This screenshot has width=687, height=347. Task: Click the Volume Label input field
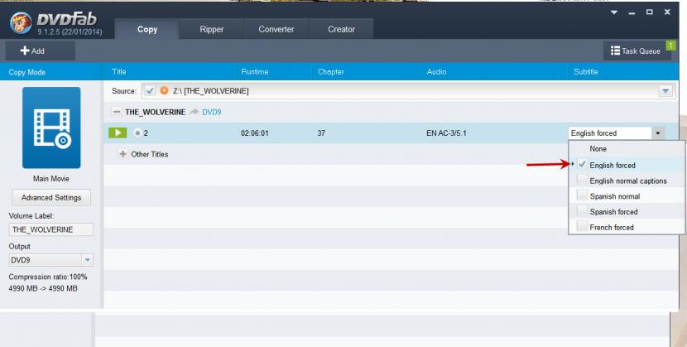tap(50, 229)
